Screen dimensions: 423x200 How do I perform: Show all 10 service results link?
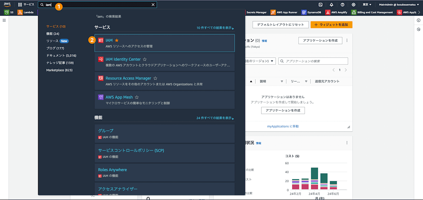215,28
